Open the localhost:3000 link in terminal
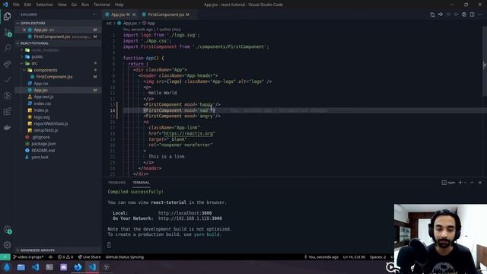Image resolution: width=487 pixels, height=274 pixels. coord(185,213)
